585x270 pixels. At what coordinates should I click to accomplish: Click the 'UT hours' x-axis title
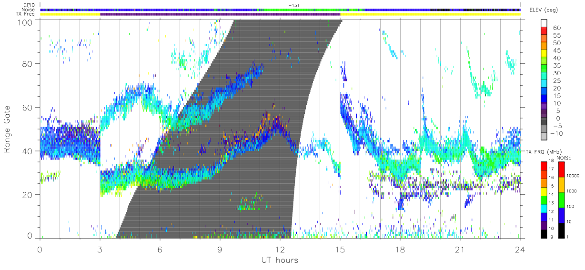point(279,260)
